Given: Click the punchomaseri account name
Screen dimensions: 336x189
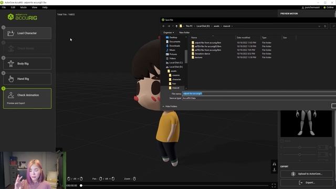Looking at the screenshot, I should point(311,7).
